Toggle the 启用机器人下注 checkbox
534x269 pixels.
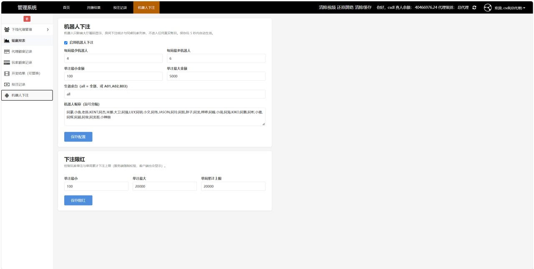pyautogui.click(x=66, y=43)
